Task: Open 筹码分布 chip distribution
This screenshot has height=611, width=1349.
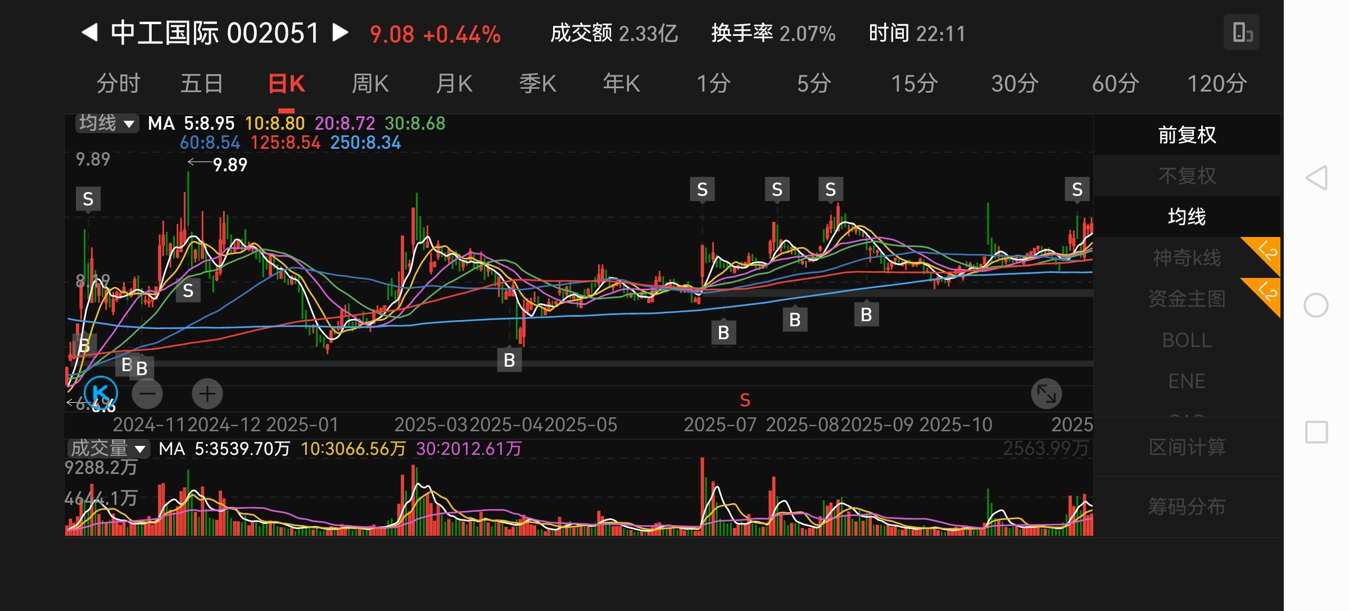Action: tap(1187, 507)
